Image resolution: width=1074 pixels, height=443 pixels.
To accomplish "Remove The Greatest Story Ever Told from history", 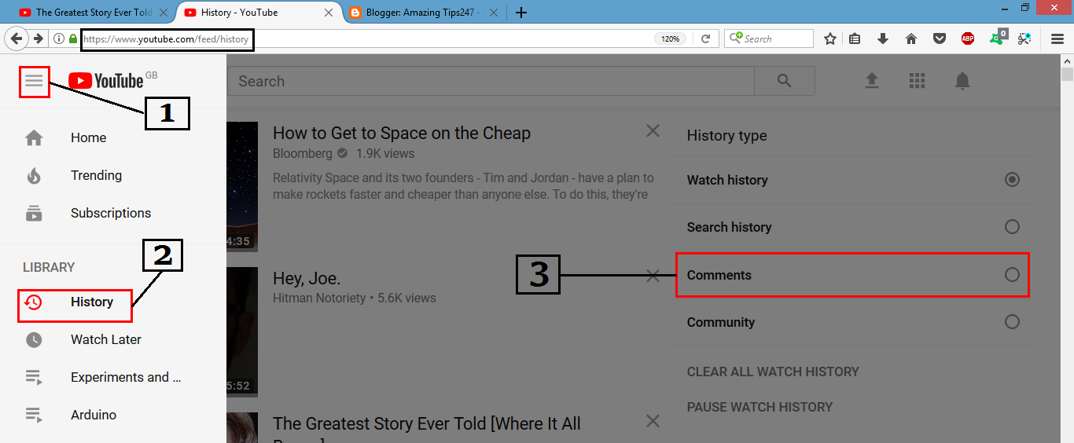I will (x=653, y=421).
